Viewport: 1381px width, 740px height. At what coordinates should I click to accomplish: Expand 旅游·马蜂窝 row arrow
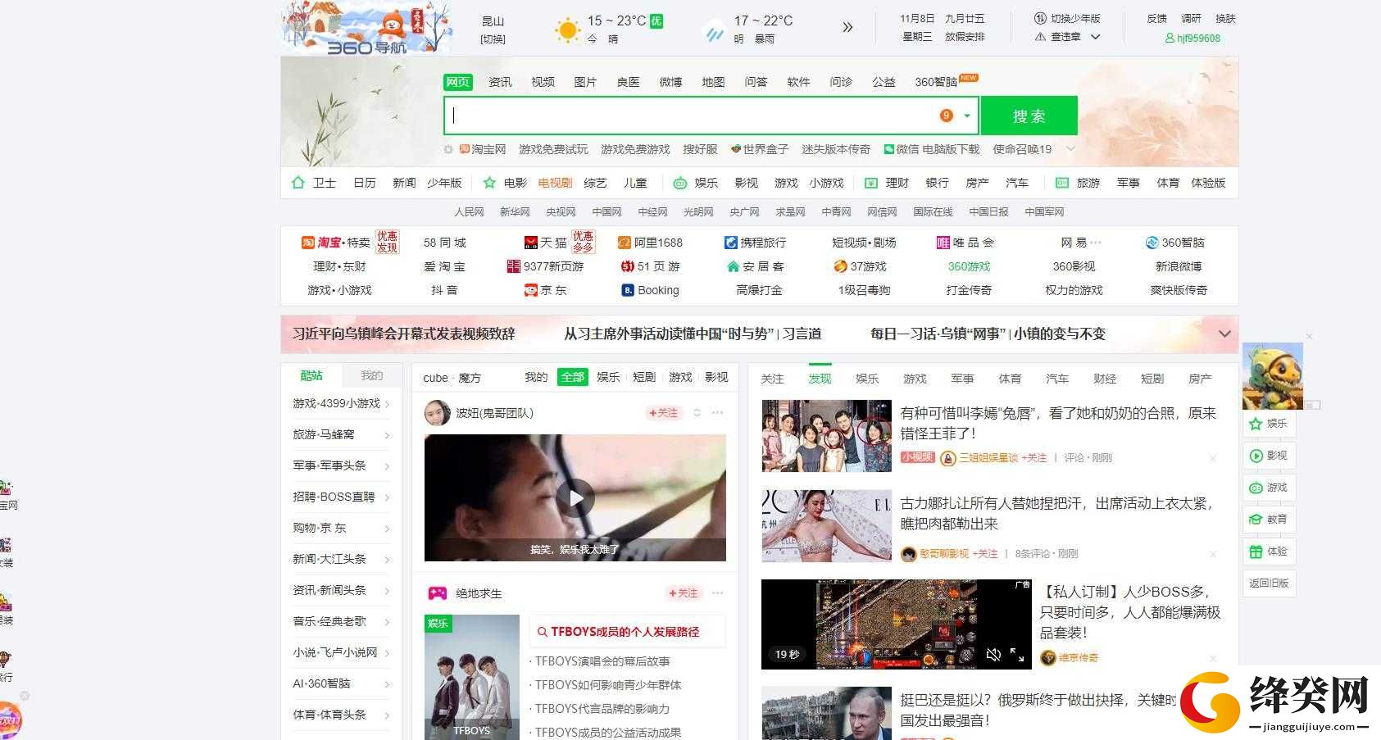387,435
